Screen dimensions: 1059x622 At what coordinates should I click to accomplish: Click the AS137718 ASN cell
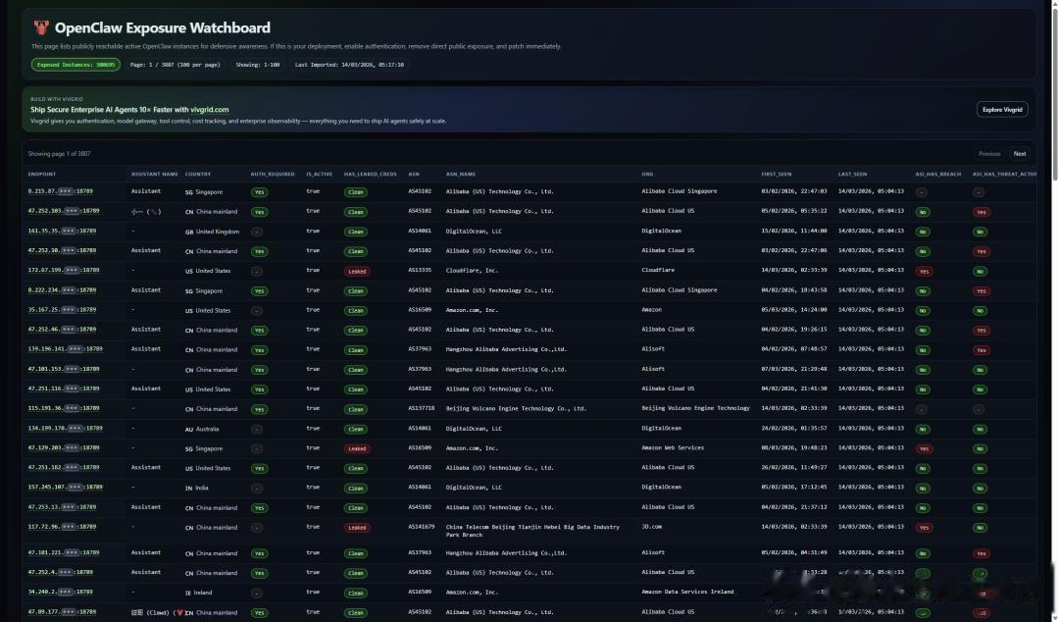click(x=422, y=408)
